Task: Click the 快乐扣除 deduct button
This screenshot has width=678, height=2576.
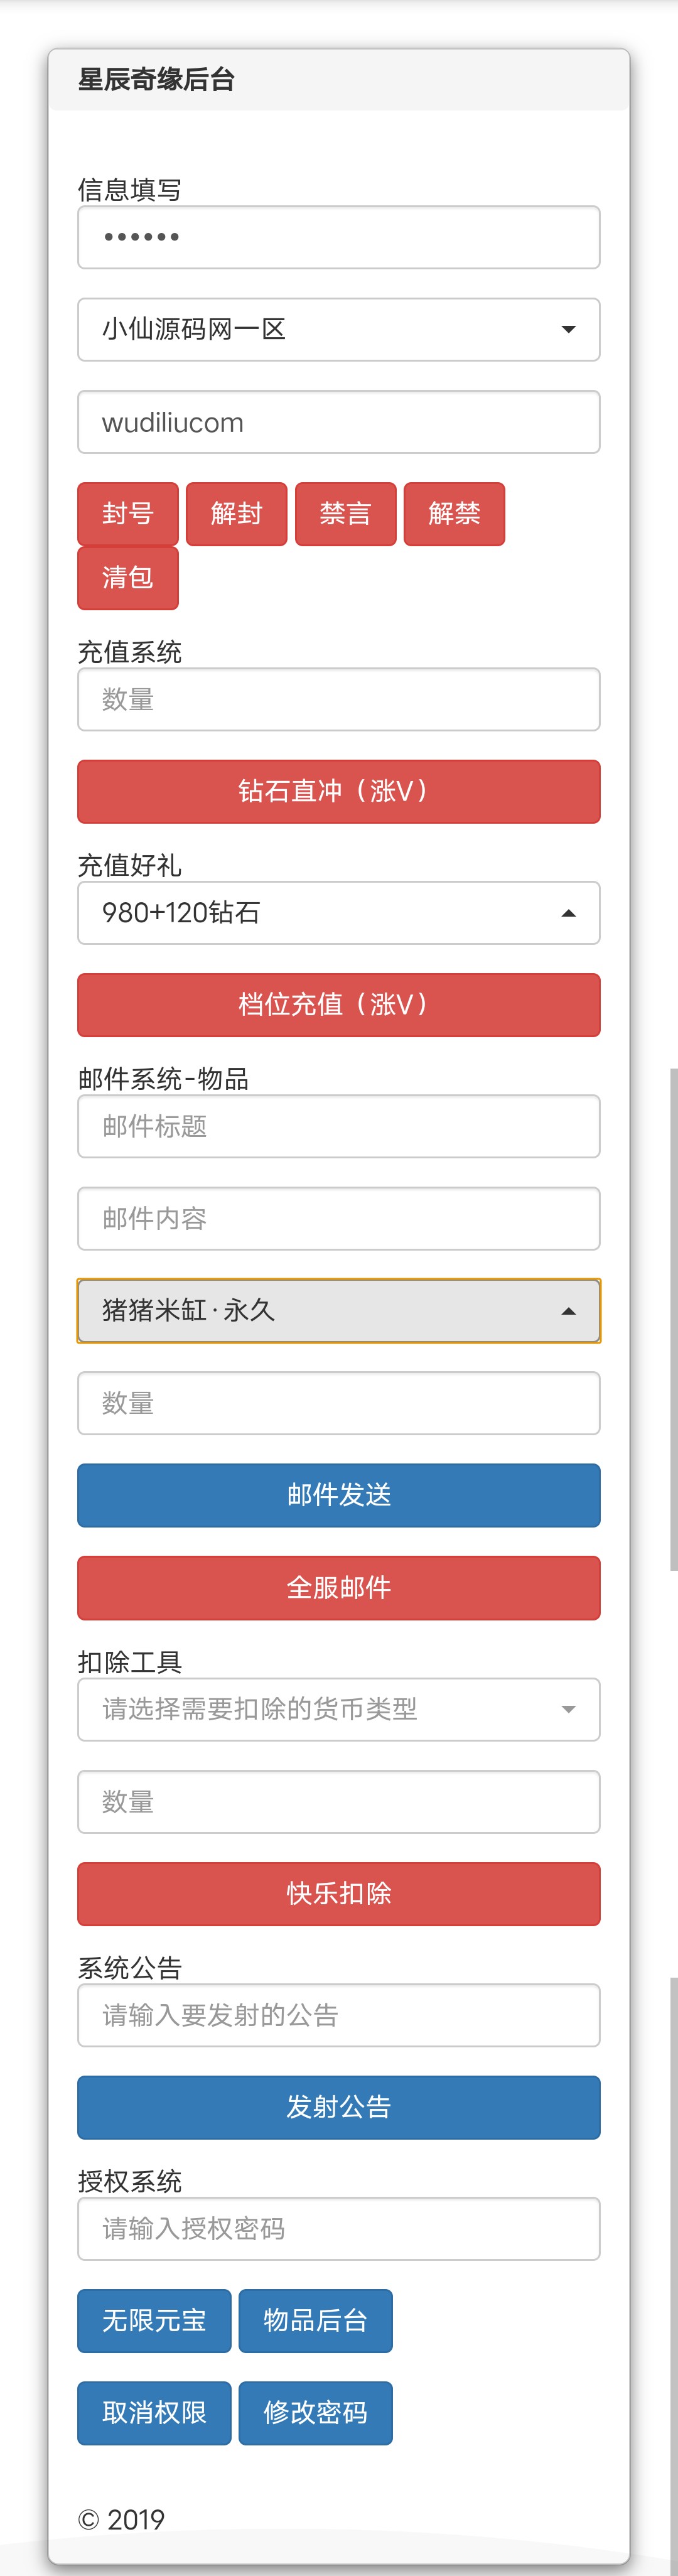Action: 339,1894
